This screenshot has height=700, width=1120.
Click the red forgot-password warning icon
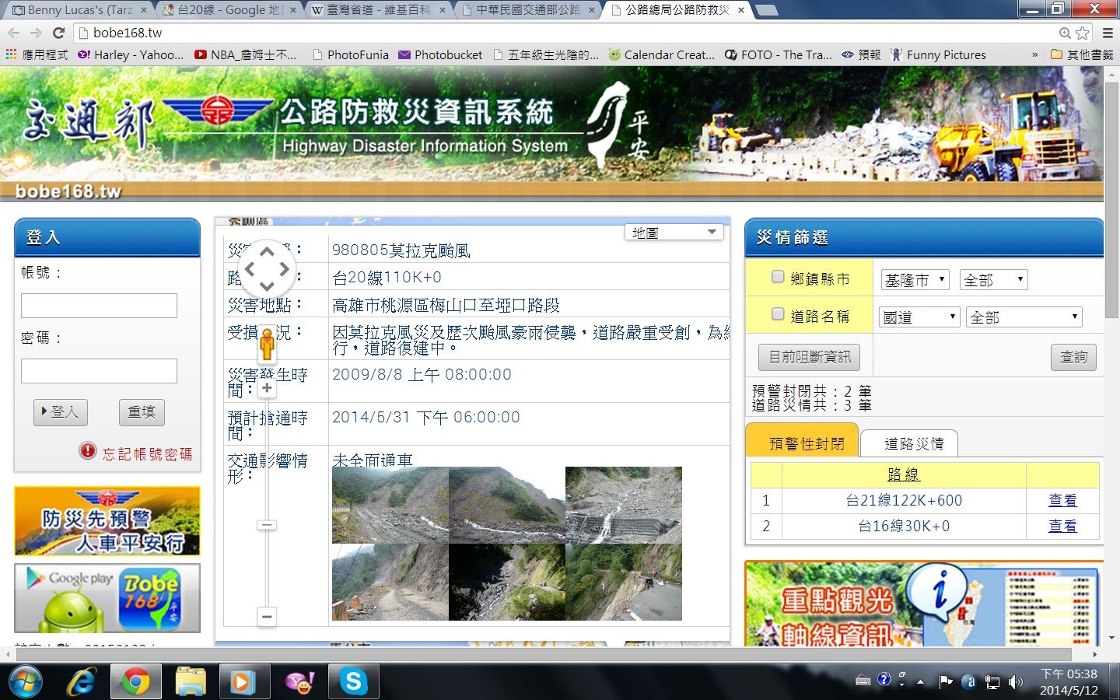(x=88, y=450)
